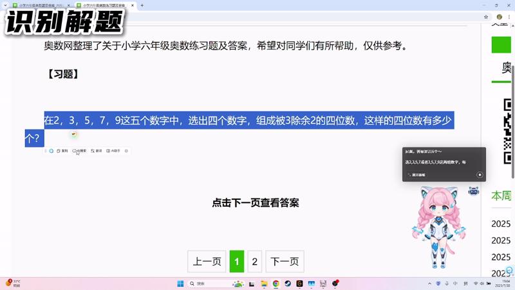515x290 pixels.
Task: Click the AI search button in selection toolbar
Action: pyautogui.click(x=79, y=151)
